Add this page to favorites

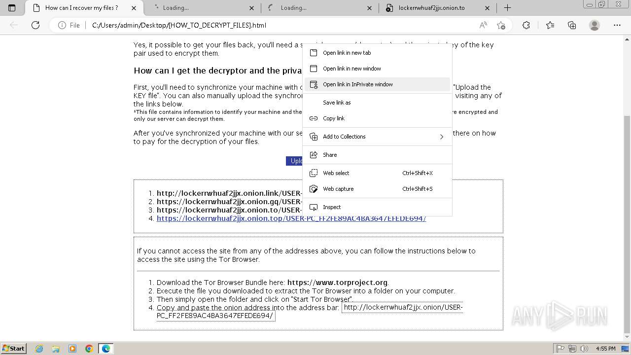click(x=501, y=25)
